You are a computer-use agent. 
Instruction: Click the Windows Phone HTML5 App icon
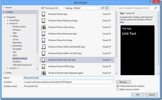point(44,66)
